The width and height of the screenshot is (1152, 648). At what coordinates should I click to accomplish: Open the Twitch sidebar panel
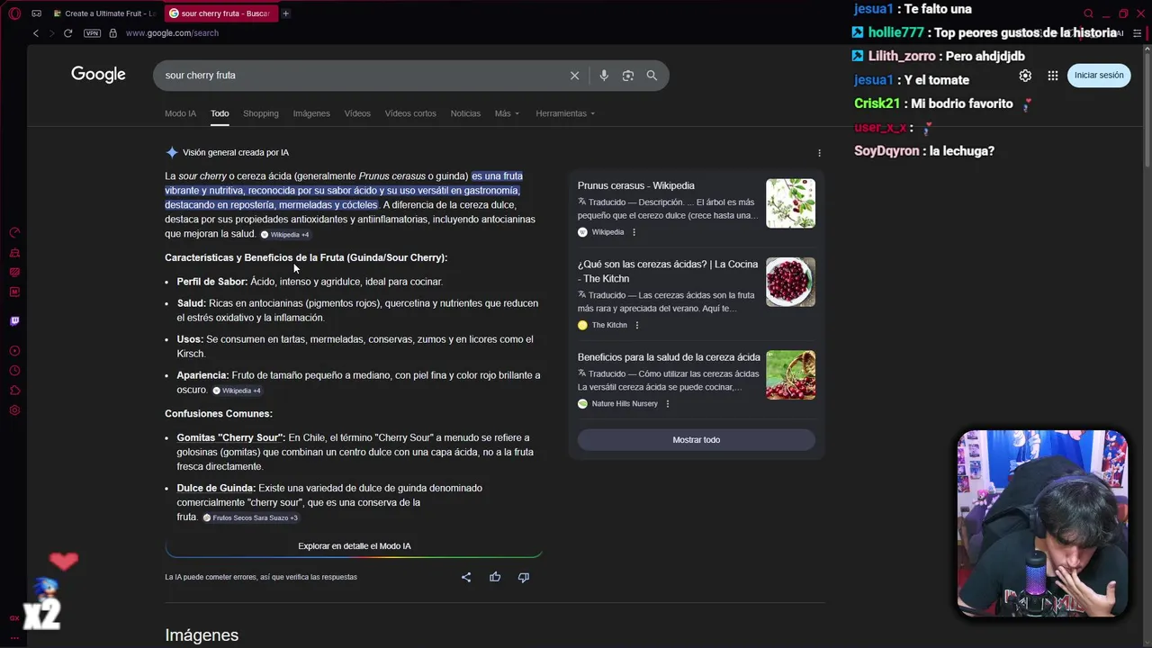(x=14, y=320)
